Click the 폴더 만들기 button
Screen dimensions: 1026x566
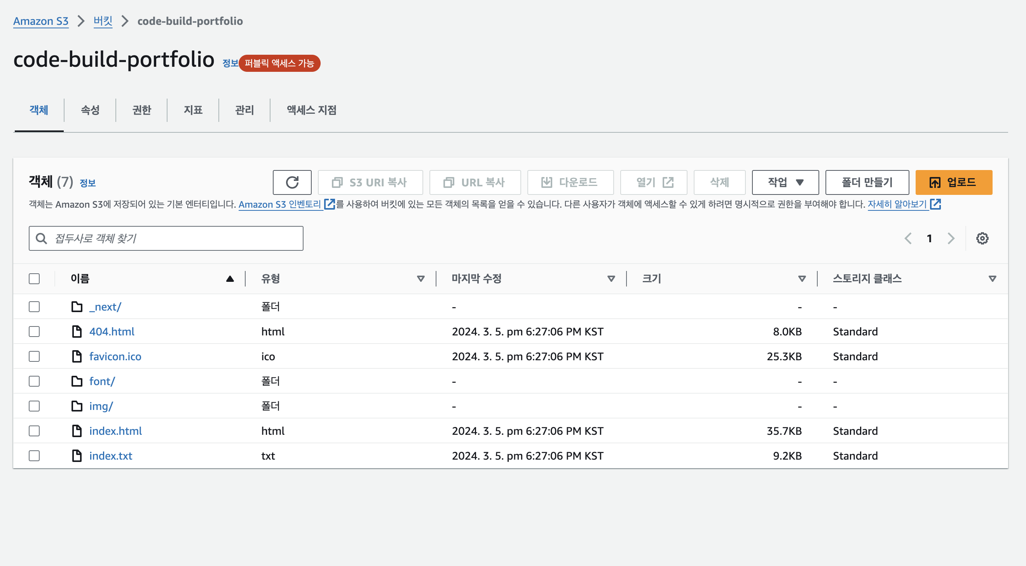pos(867,182)
